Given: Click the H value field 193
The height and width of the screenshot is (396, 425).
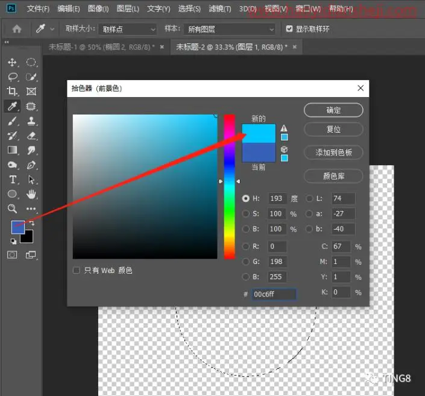Looking at the screenshot, I should pos(277,198).
